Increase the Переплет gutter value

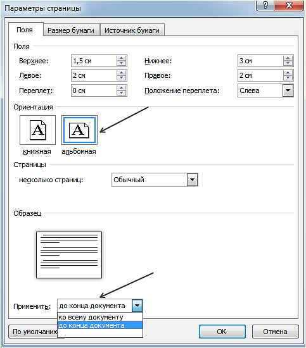(122, 88)
